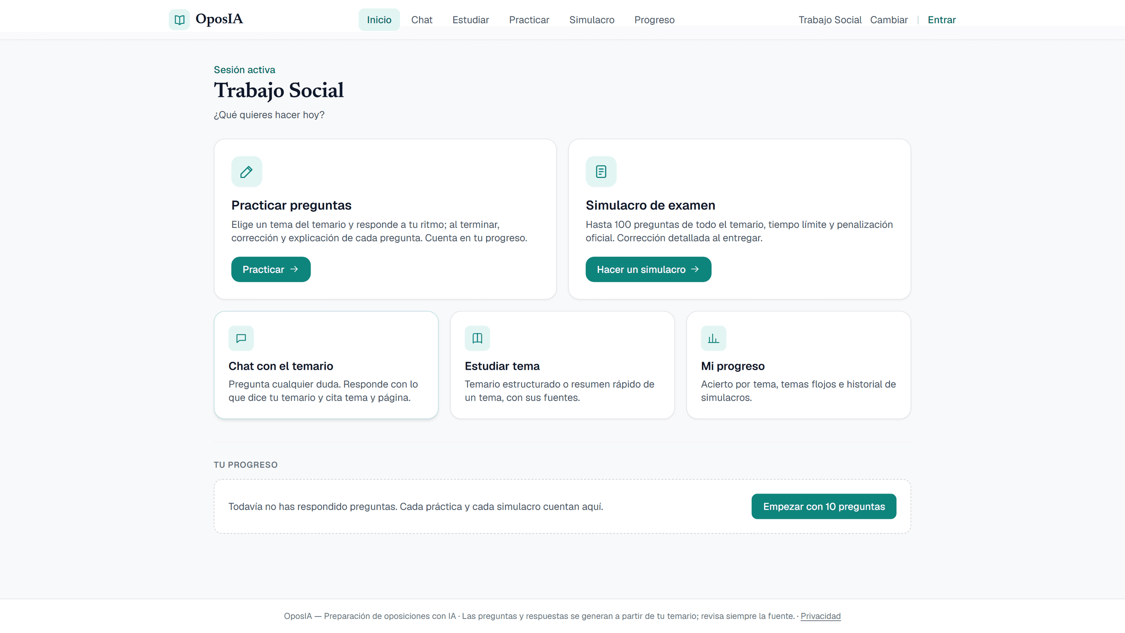The height and width of the screenshot is (633, 1125).
Task: Click the Practicar button with arrow
Action: (x=271, y=270)
